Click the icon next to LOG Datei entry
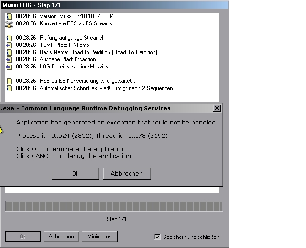The width and height of the screenshot is (306, 248). (x=9, y=67)
